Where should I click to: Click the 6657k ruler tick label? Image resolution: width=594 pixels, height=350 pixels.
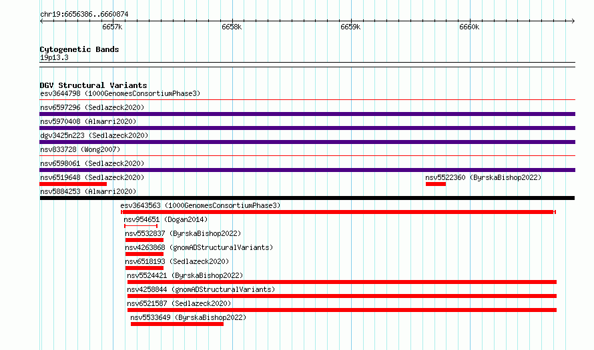pos(112,27)
